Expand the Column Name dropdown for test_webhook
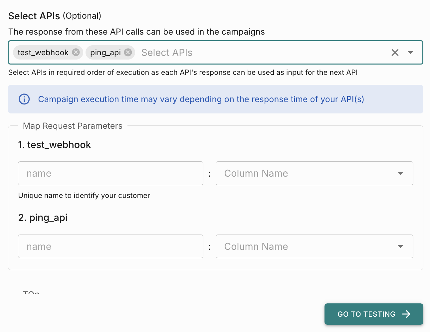Screen dimensions: 430x332 (x=400, y=173)
